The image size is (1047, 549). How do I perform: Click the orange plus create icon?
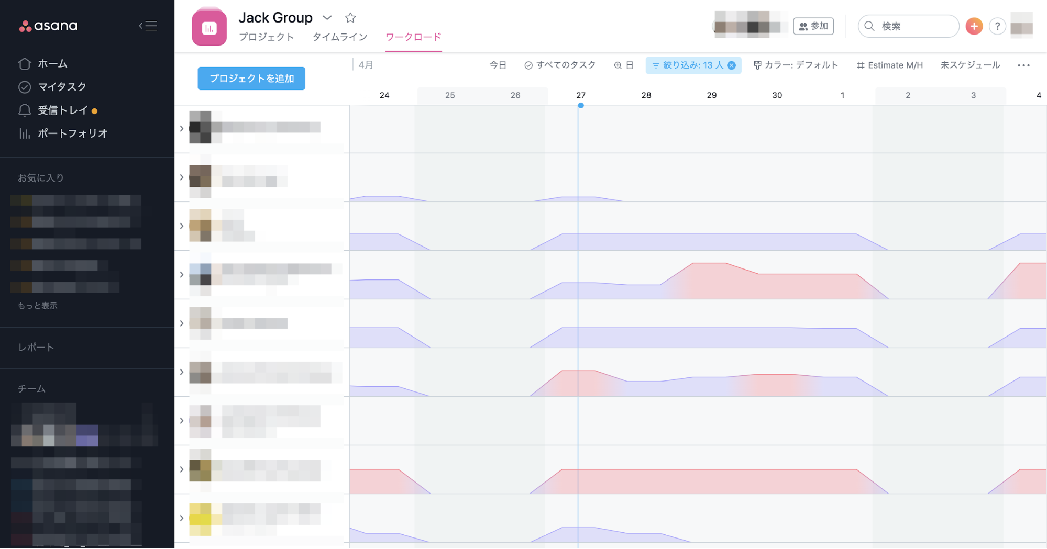point(973,26)
